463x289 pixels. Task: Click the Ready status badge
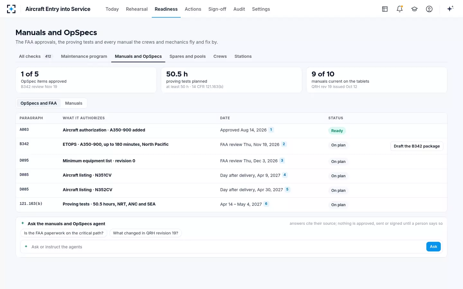click(337, 131)
